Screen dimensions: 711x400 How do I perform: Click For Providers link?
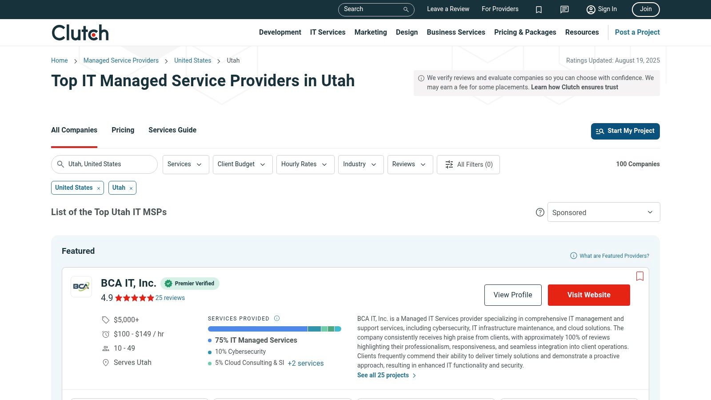click(x=500, y=9)
